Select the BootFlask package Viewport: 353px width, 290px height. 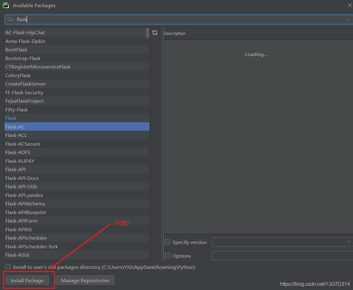[77, 50]
